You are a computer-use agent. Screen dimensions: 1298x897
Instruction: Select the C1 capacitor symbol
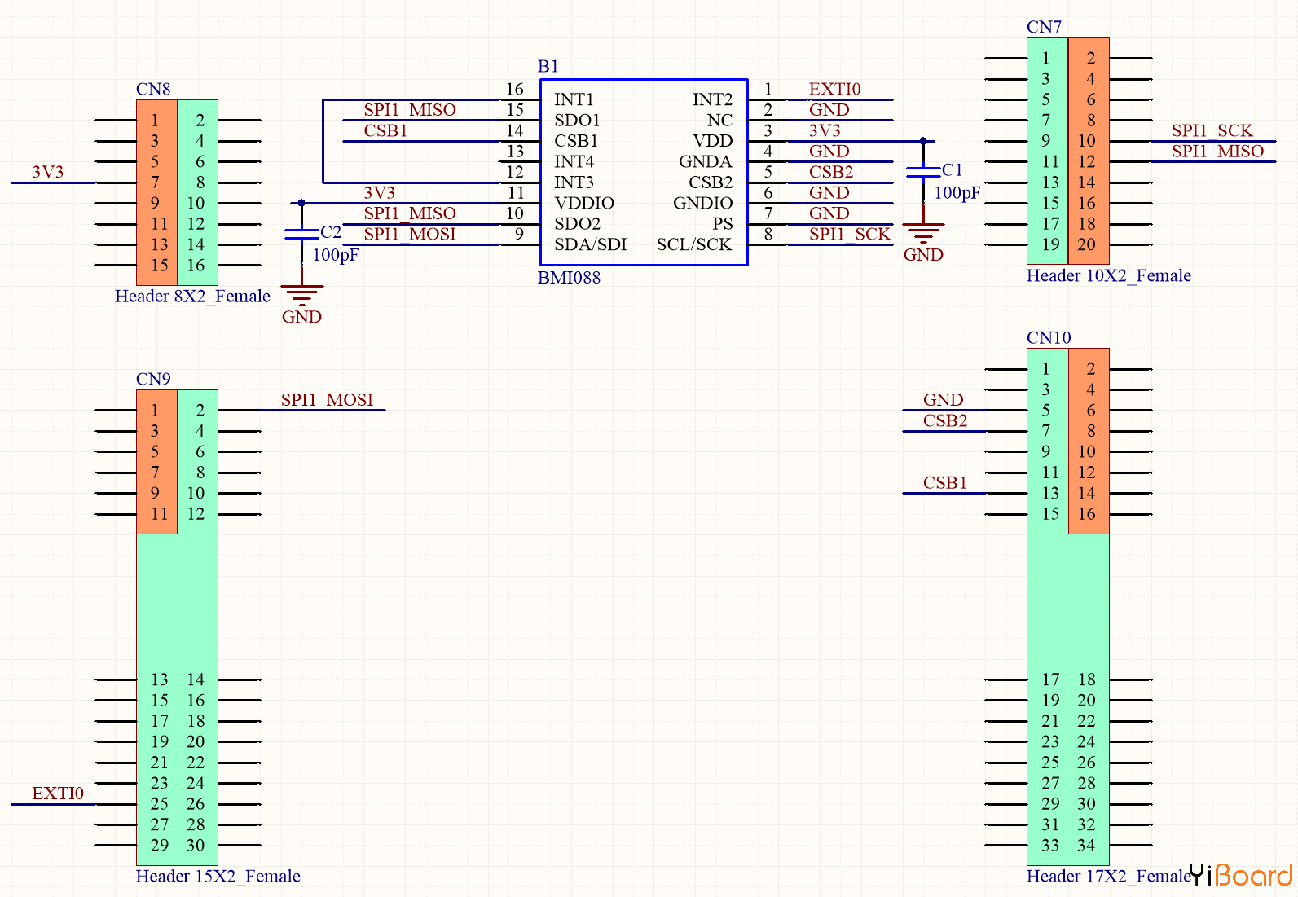click(923, 171)
